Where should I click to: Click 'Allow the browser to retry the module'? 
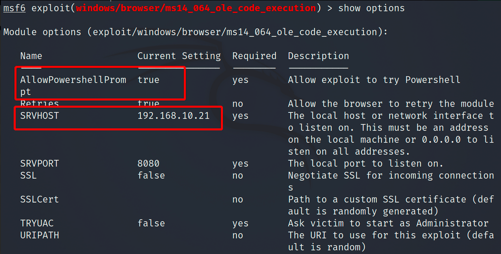[391, 104]
